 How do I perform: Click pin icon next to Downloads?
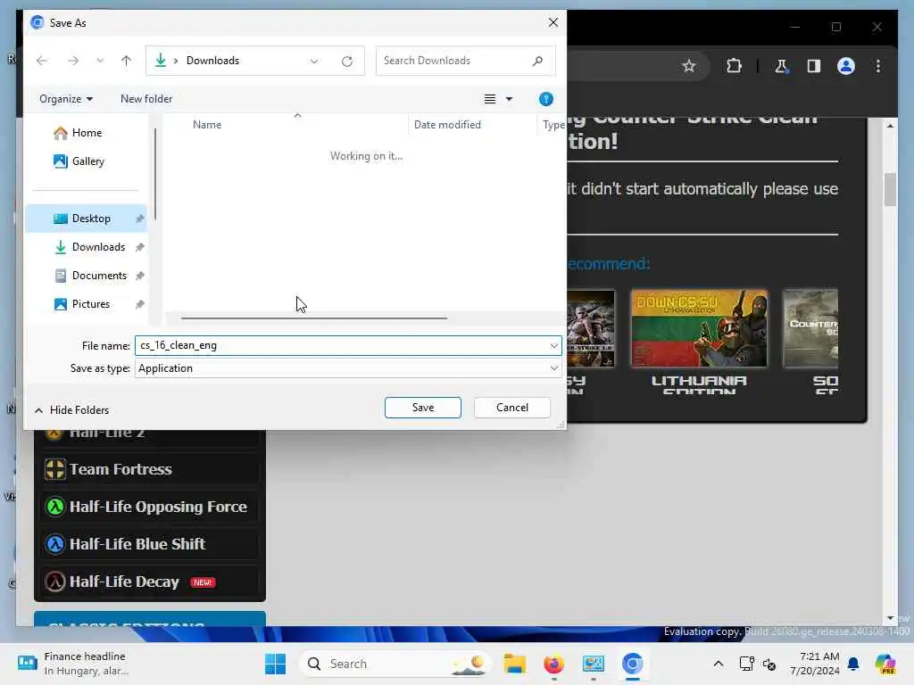[x=139, y=248]
